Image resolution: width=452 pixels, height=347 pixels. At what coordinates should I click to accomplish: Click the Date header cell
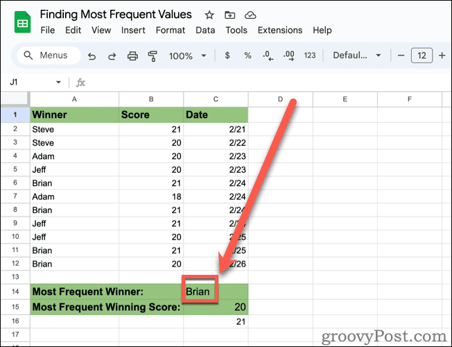216,115
